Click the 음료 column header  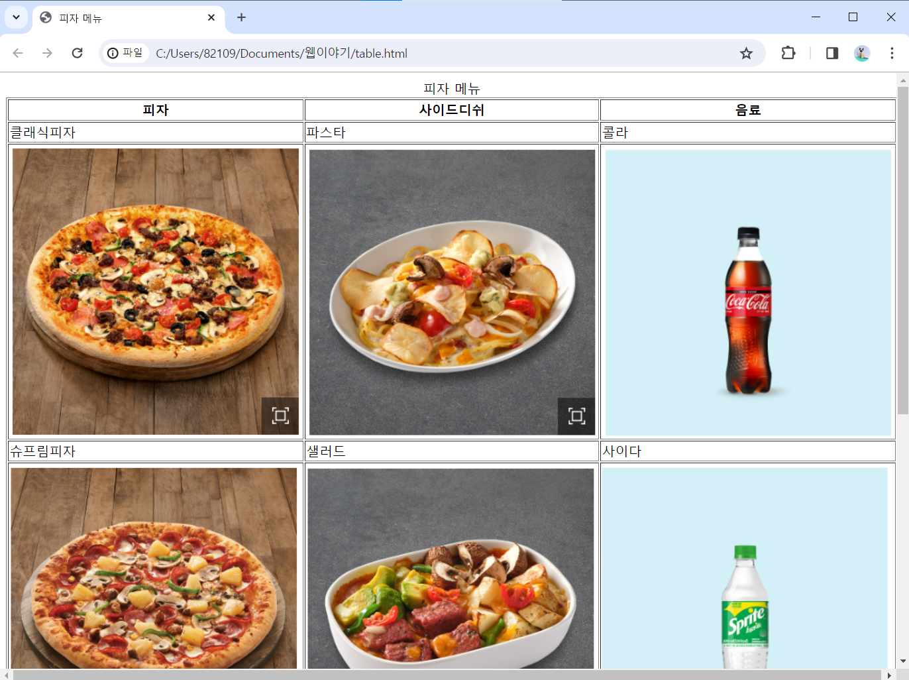(748, 110)
